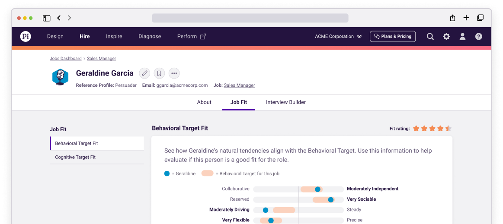Screen dimensions: 503x224
Task: Select Cognitive Target Fit in sidebar
Action: point(75,158)
